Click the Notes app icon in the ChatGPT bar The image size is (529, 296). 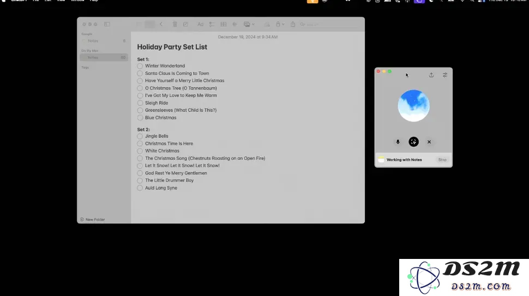point(381,160)
